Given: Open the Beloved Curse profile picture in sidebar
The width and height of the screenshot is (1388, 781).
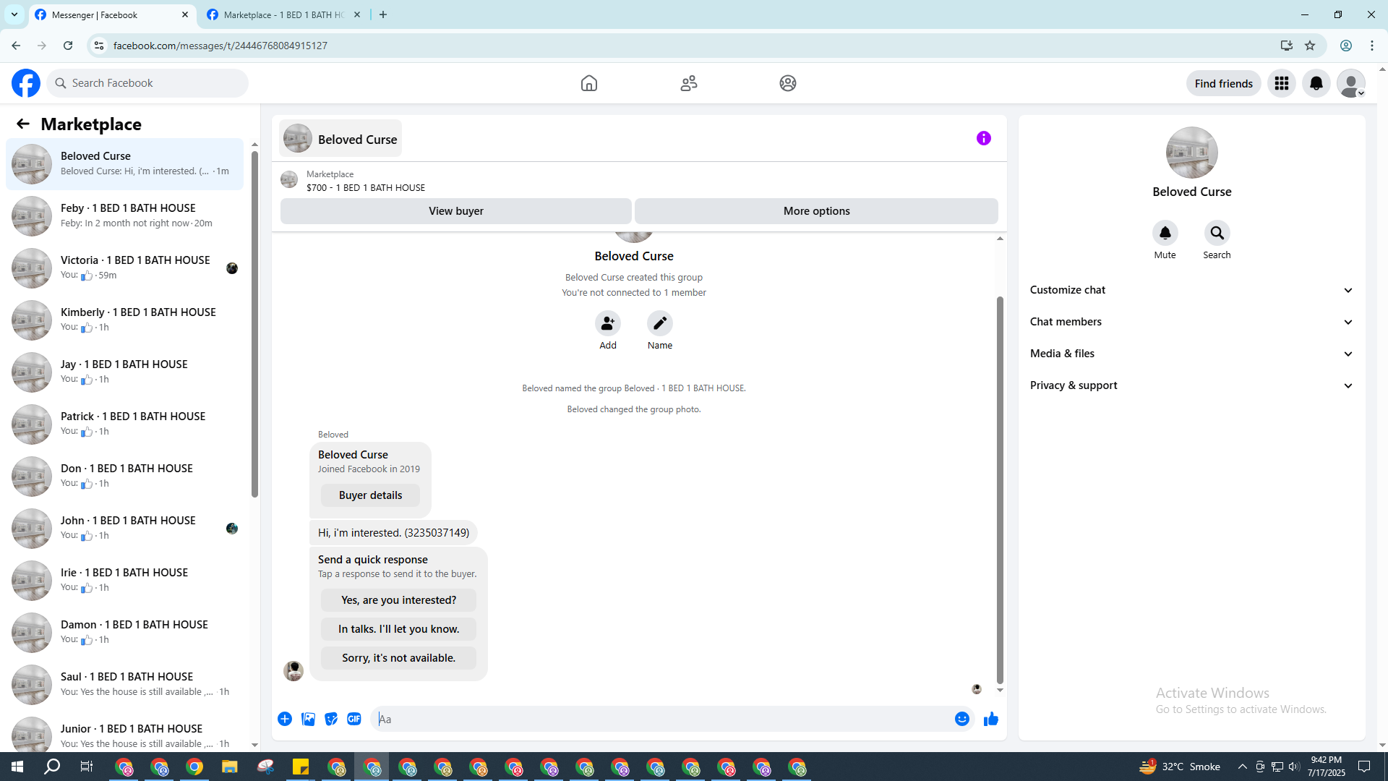Looking at the screenshot, I should click(1192, 153).
